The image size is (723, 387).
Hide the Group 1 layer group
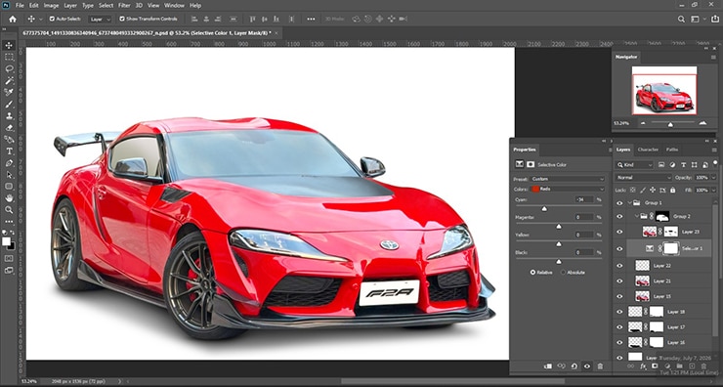[619, 203]
